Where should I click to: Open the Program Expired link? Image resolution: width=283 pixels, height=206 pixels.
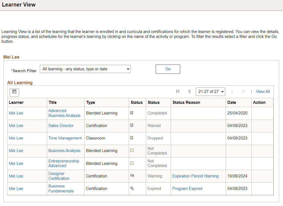[187, 188]
